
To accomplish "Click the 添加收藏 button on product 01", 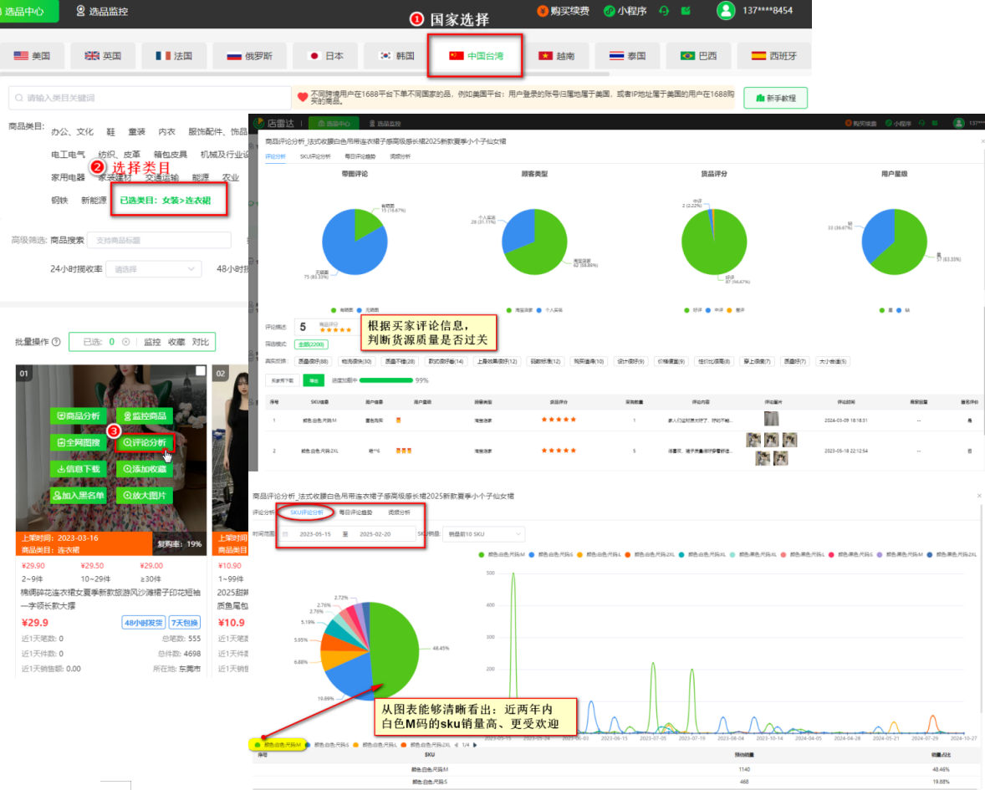I will (x=145, y=469).
